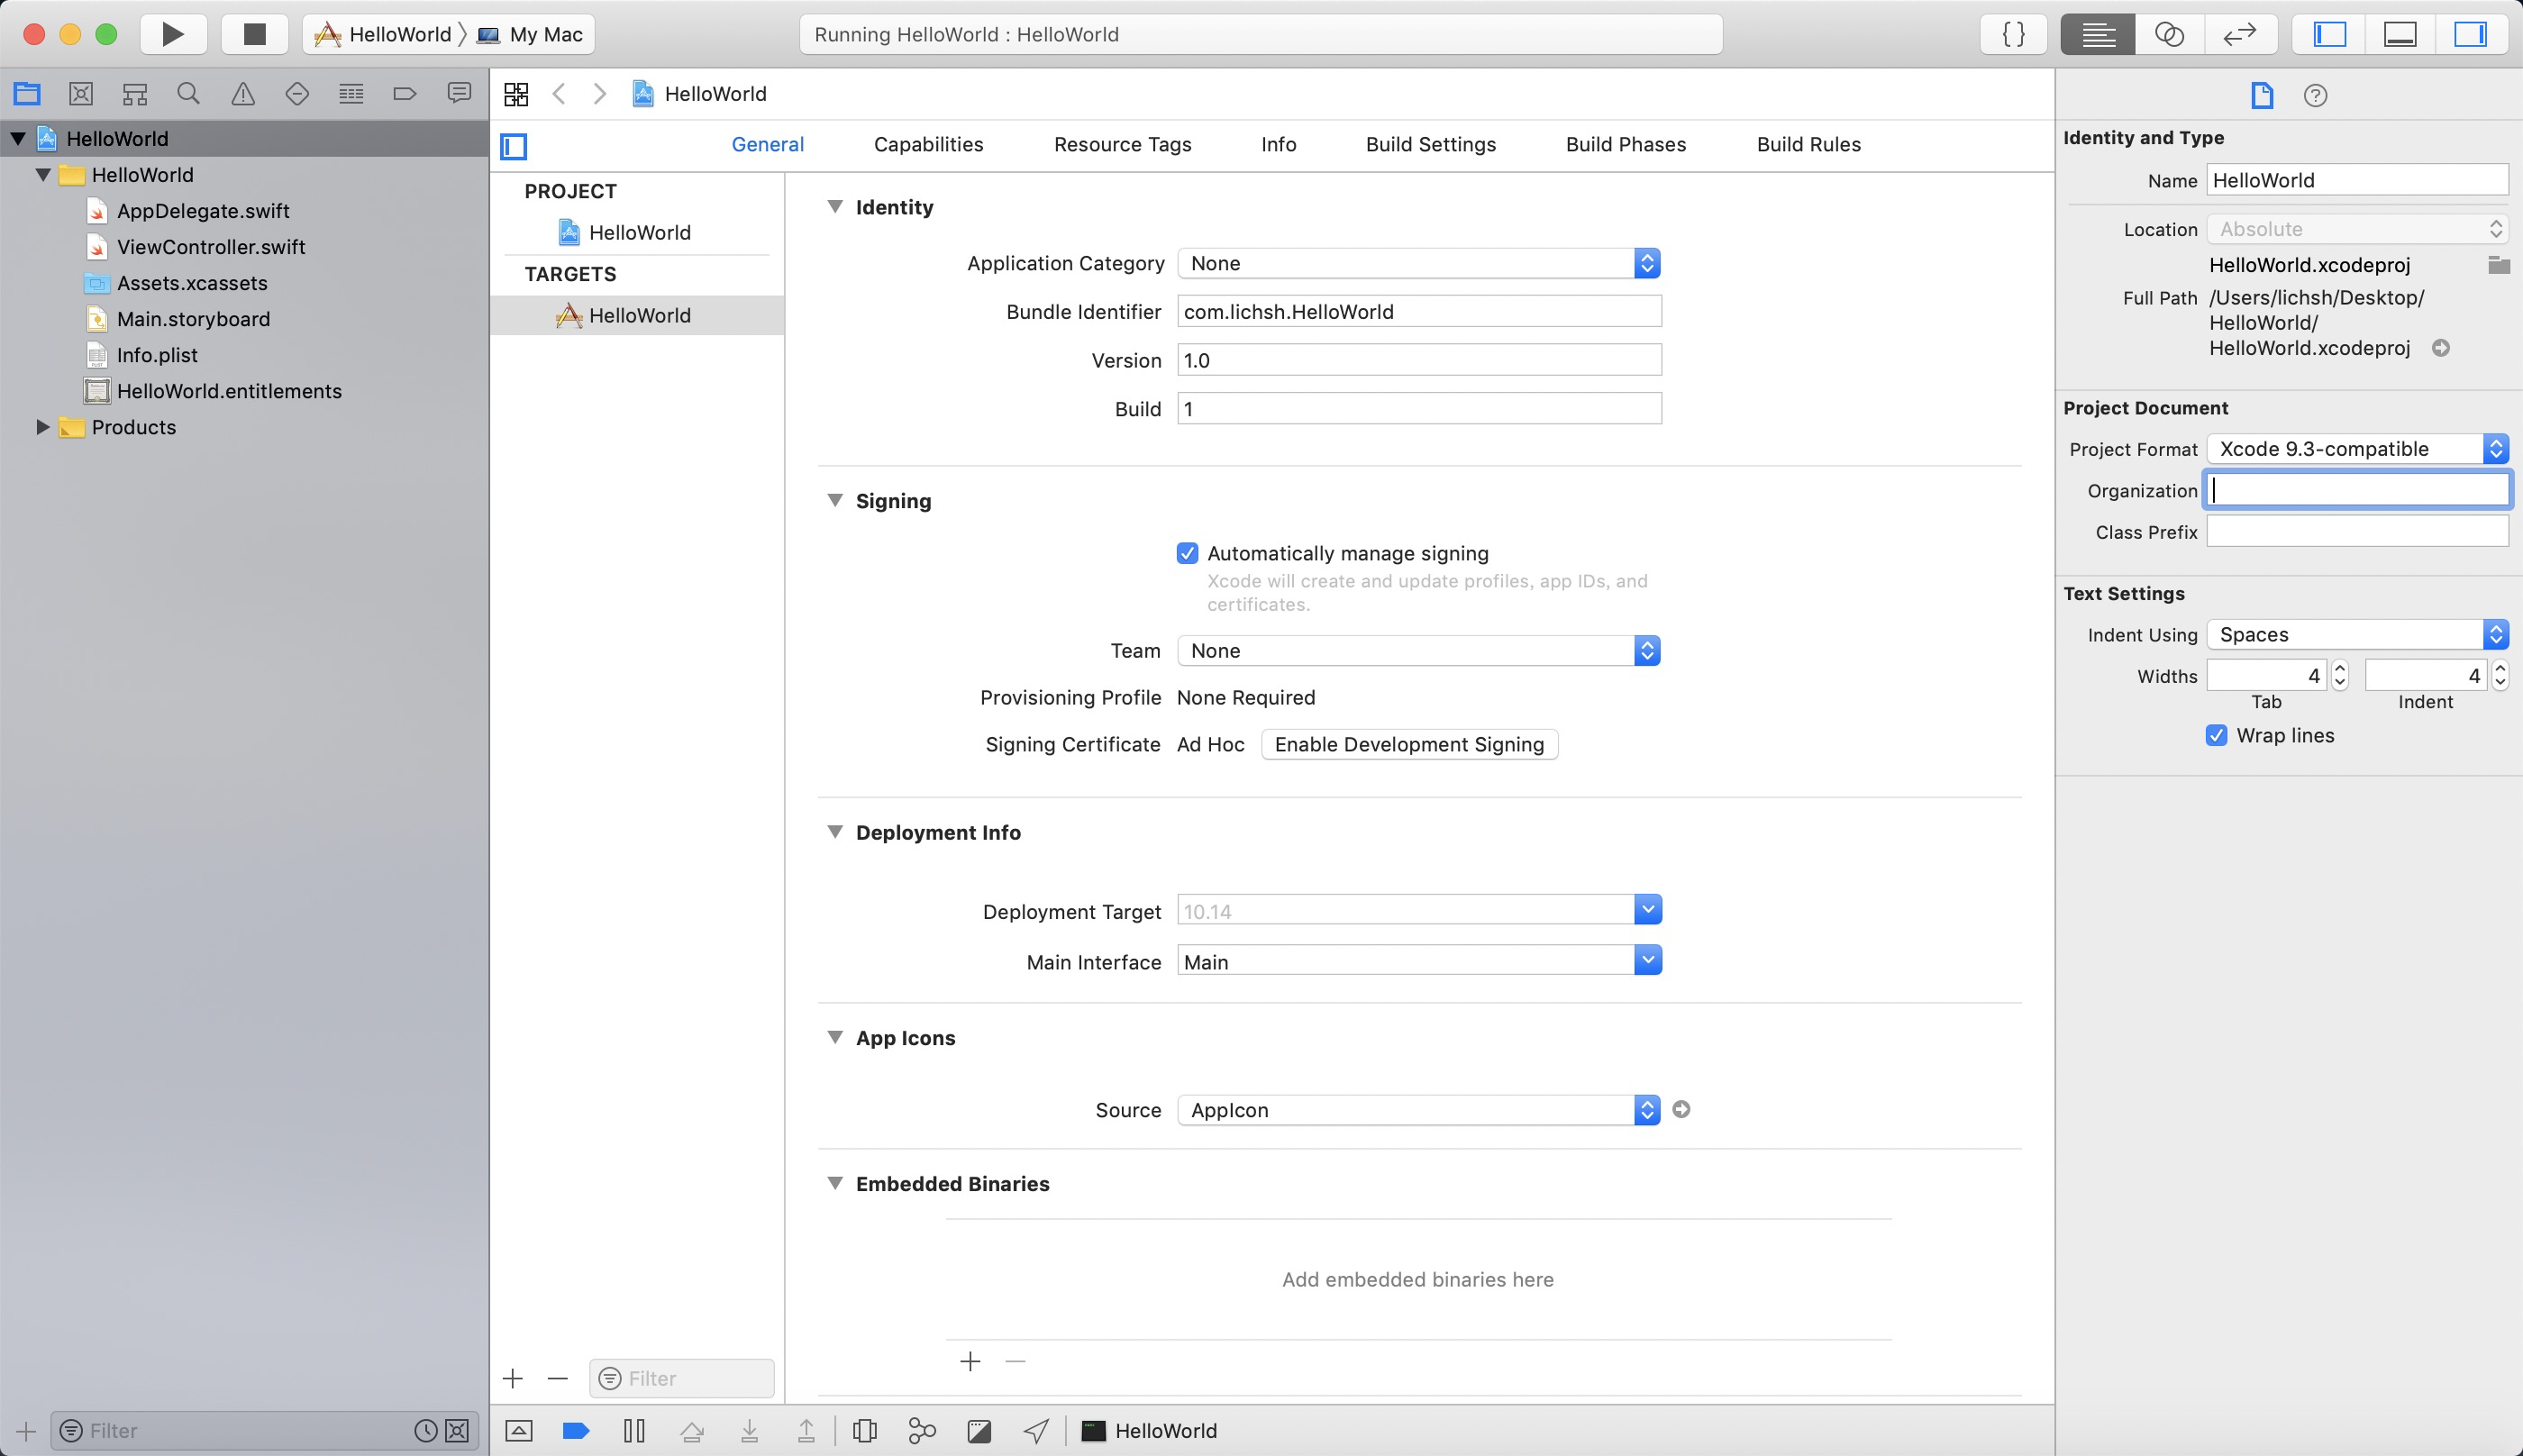Hide the debug area button
This screenshot has height=1456, width=2523.
[519, 1431]
